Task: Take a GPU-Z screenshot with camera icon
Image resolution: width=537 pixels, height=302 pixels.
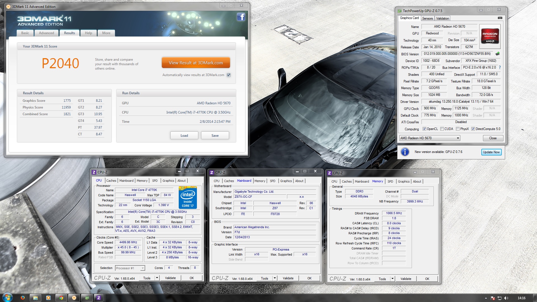Action: coord(500,18)
